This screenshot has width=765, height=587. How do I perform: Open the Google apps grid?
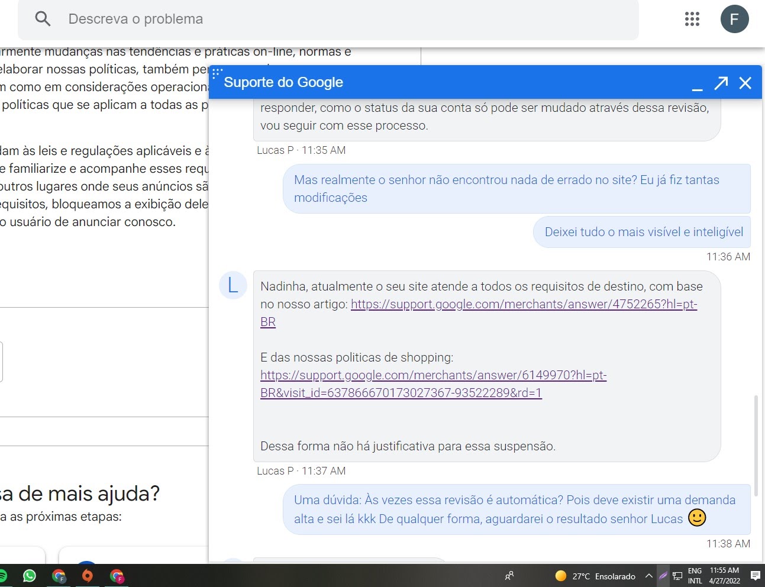[x=692, y=19]
